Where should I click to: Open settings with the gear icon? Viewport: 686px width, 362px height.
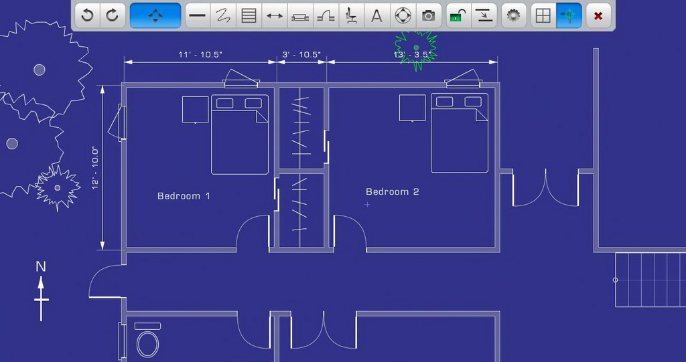[514, 16]
